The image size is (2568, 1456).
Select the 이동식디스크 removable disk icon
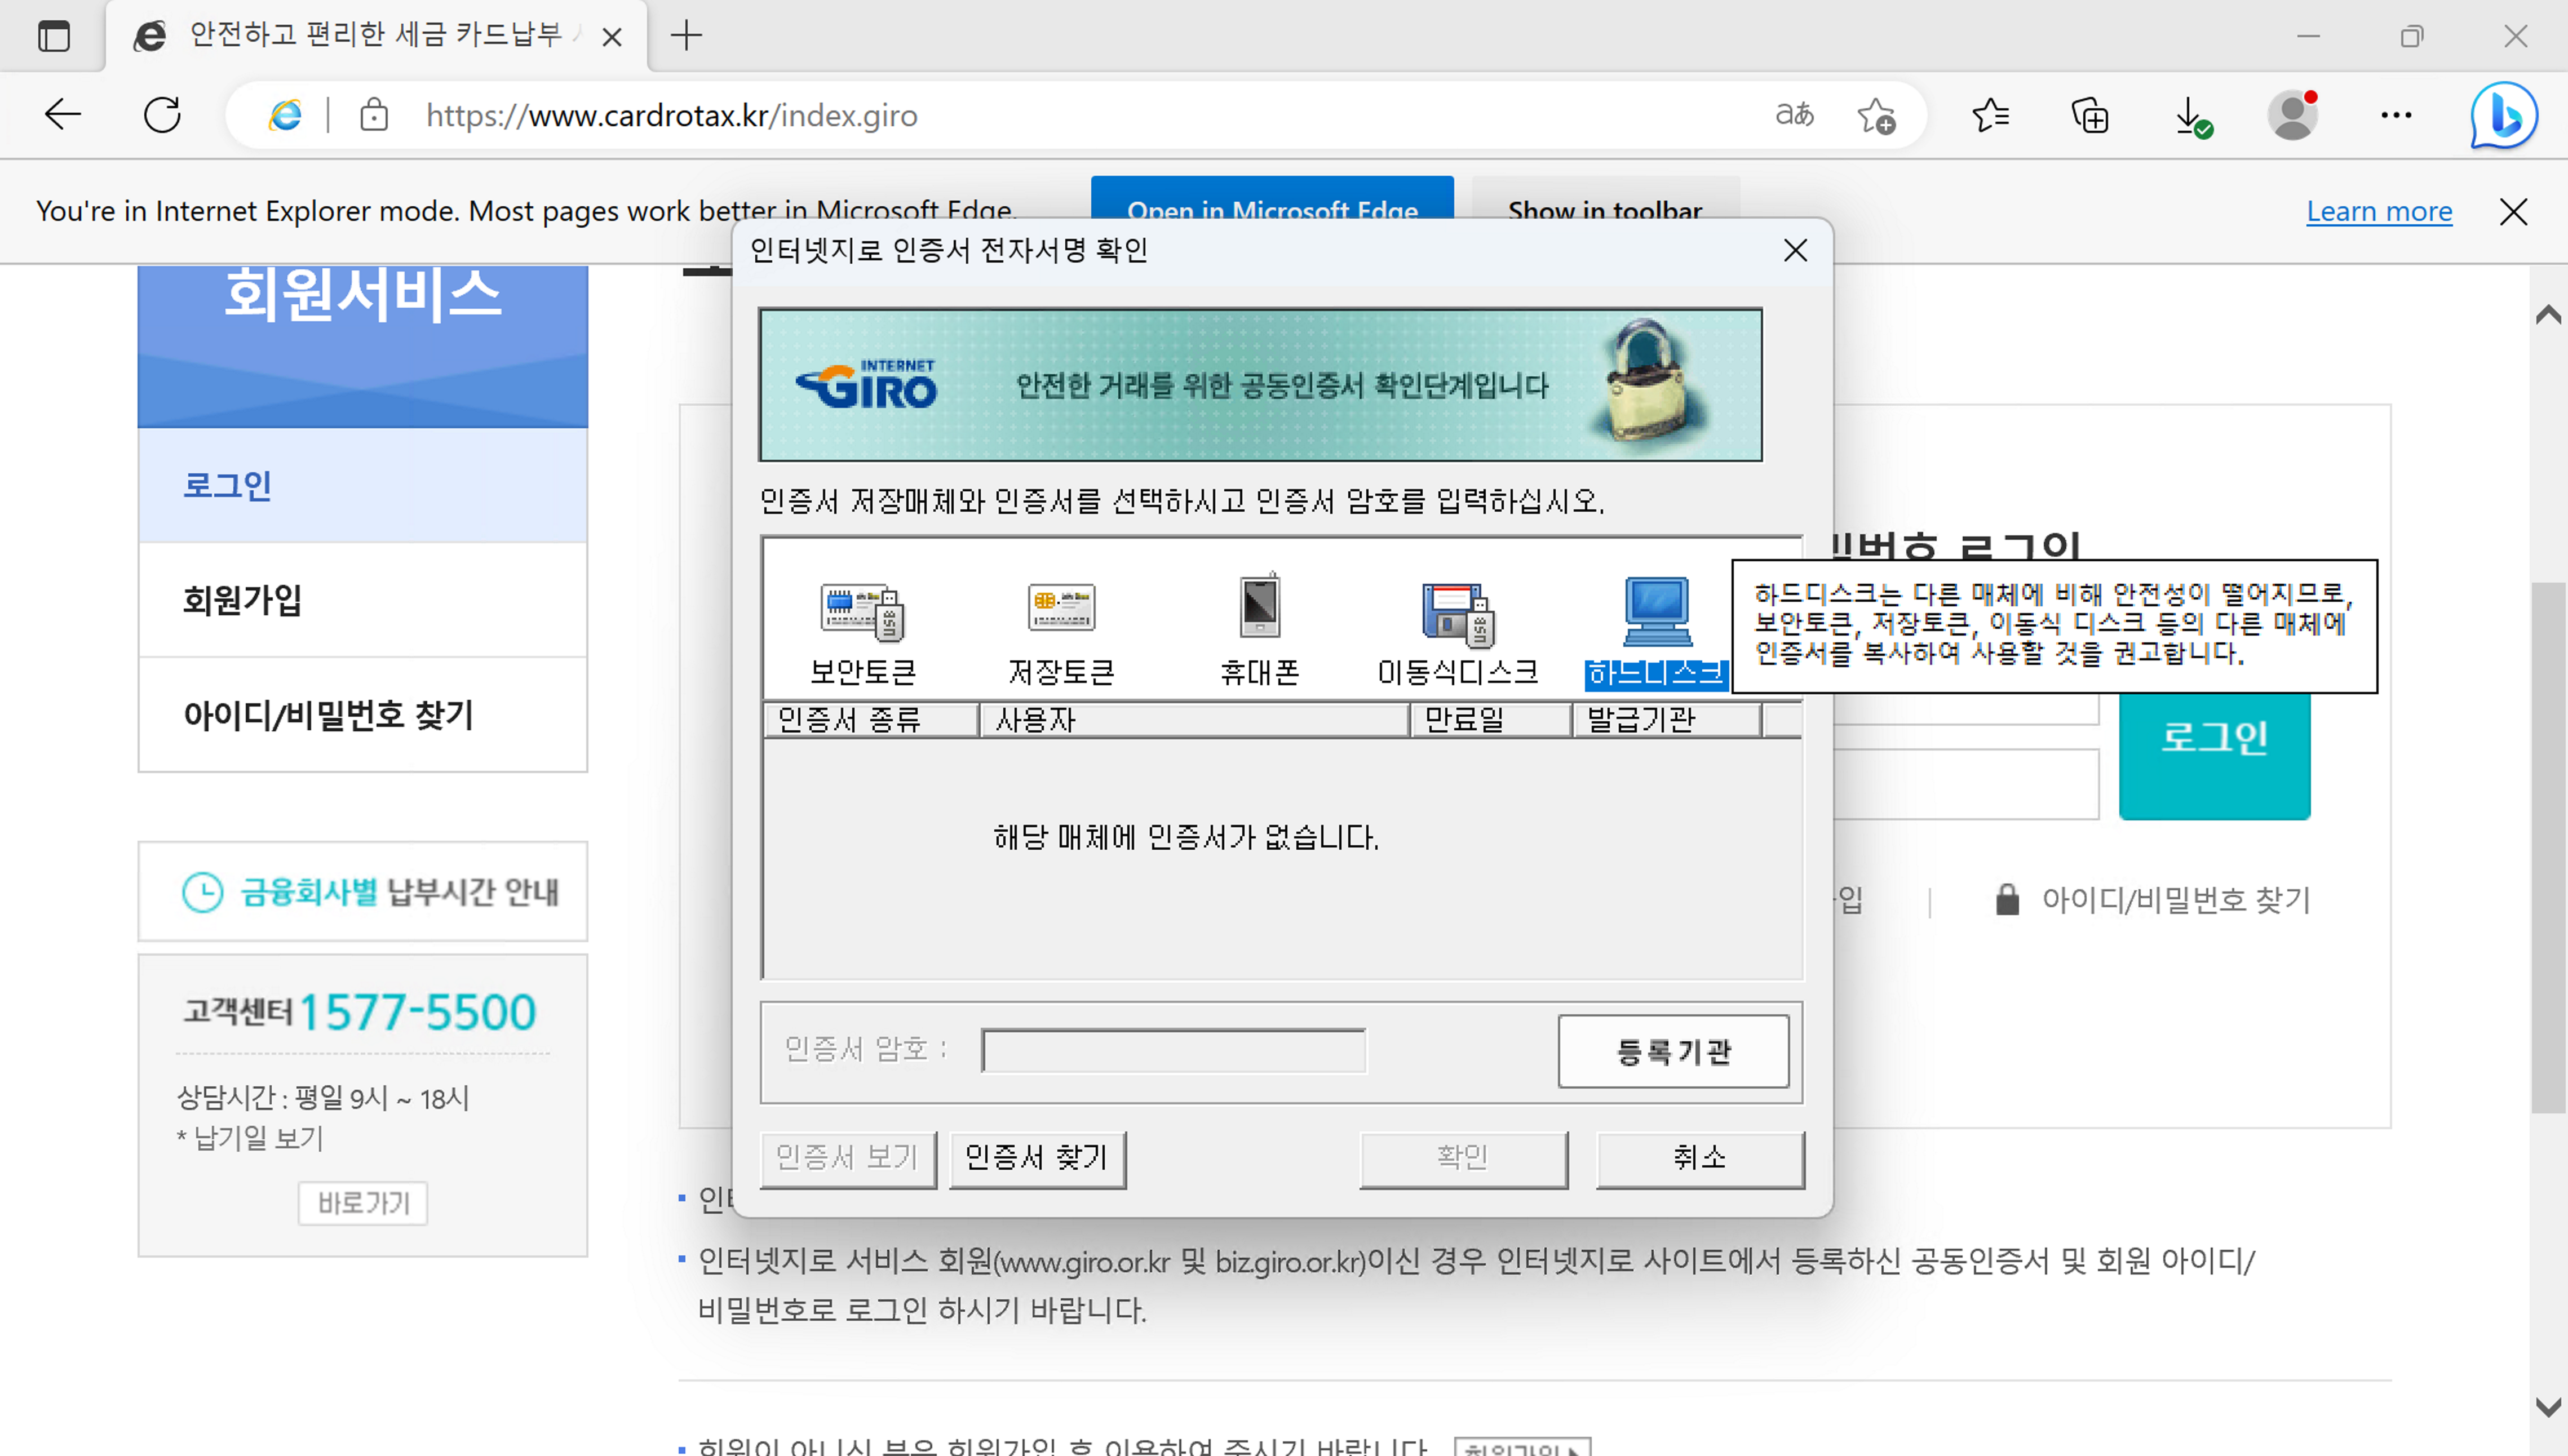1457,612
